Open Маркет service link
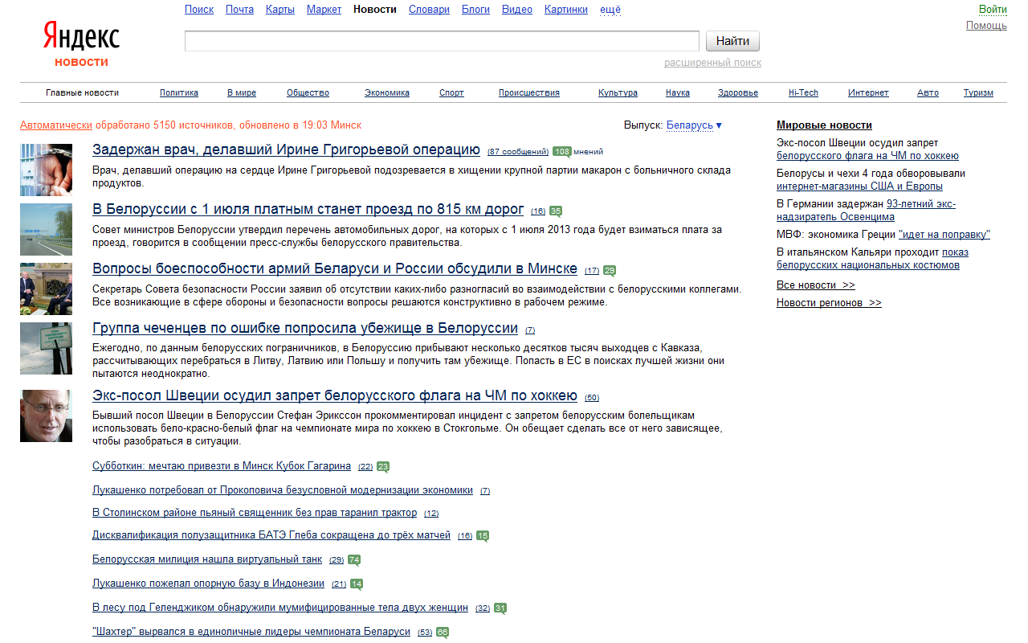Image resolution: width=1028 pixels, height=643 pixels. 324,10
